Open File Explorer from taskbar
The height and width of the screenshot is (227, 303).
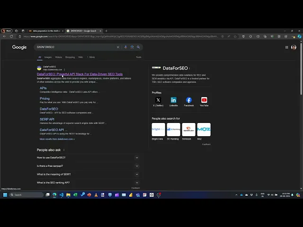tap(68, 195)
